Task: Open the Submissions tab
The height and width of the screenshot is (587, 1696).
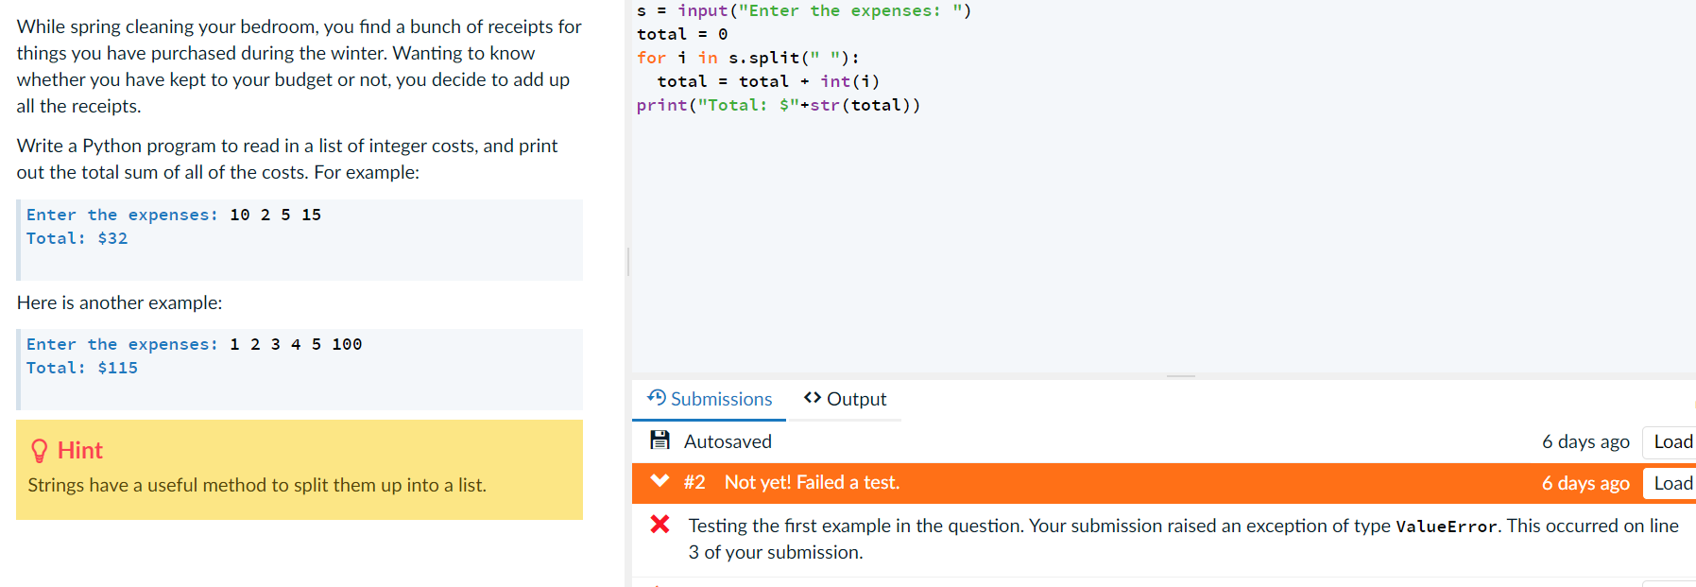Action: point(709,399)
